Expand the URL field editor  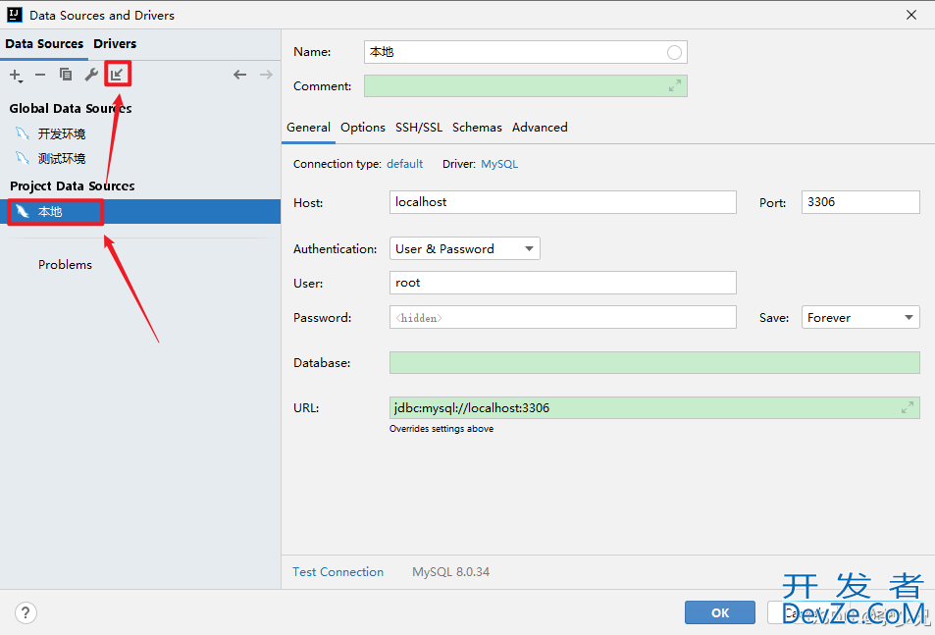pos(907,408)
